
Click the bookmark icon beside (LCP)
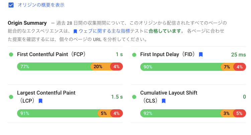(x=40, y=101)
